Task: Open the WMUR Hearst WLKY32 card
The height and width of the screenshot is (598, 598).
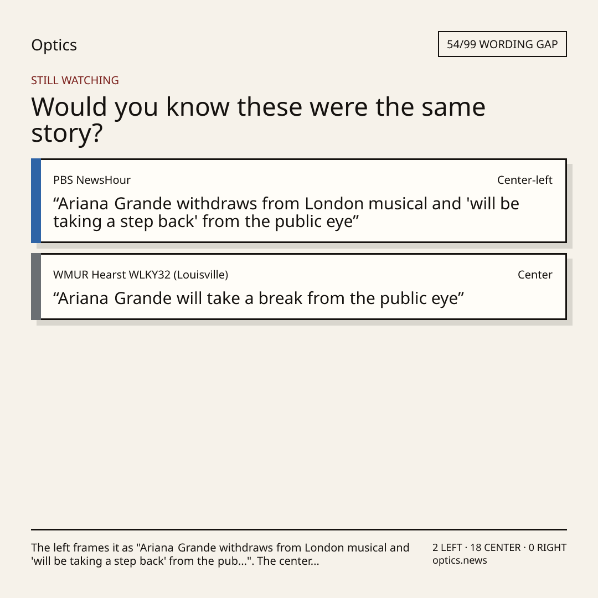Action: coord(299,286)
